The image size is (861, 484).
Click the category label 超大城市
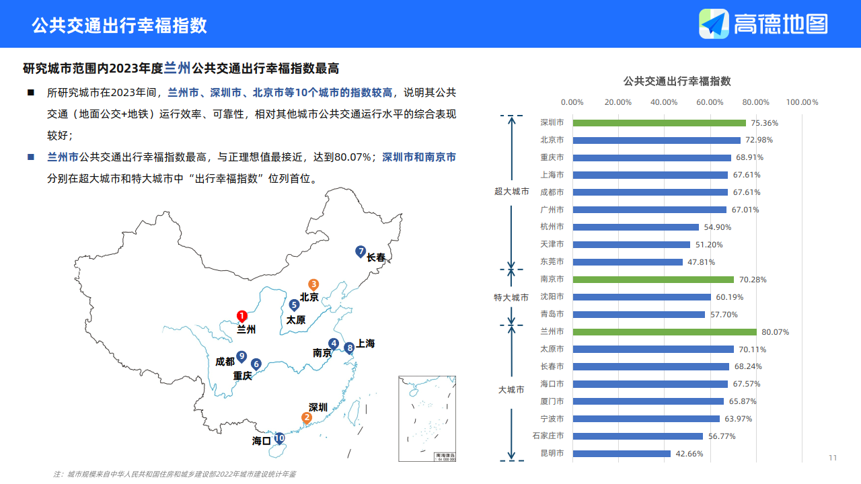click(511, 192)
